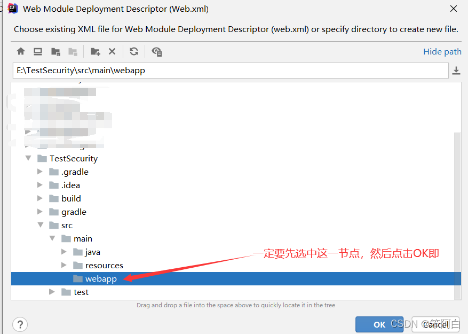Viewport: 468px width, 334px height.
Task: Open recent paths history arrow
Action: (456, 71)
